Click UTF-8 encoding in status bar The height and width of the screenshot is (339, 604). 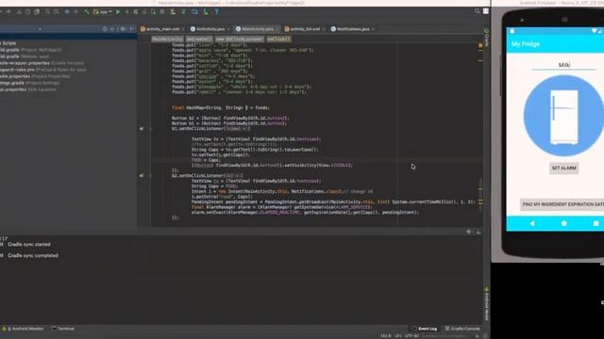tap(411, 336)
